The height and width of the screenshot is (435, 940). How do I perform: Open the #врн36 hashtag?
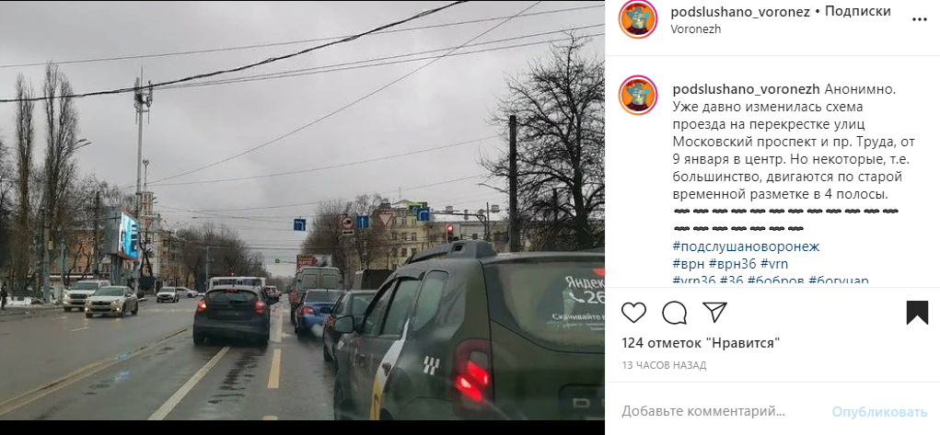(x=731, y=264)
